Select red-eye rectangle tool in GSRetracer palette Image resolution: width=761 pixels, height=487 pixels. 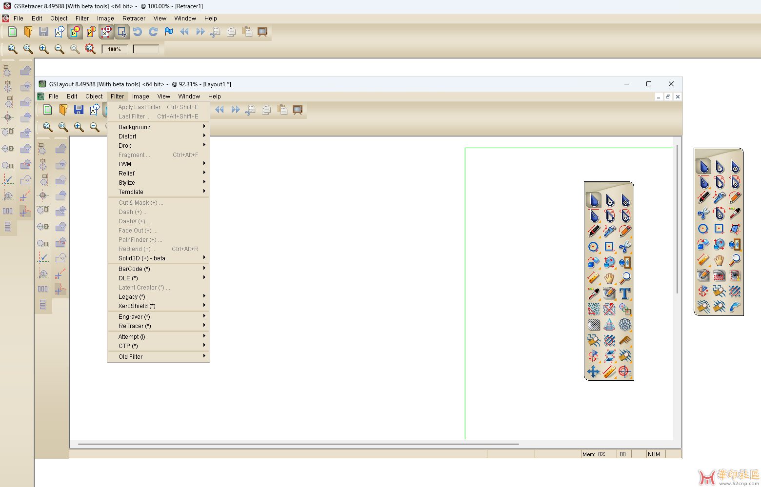(719, 275)
